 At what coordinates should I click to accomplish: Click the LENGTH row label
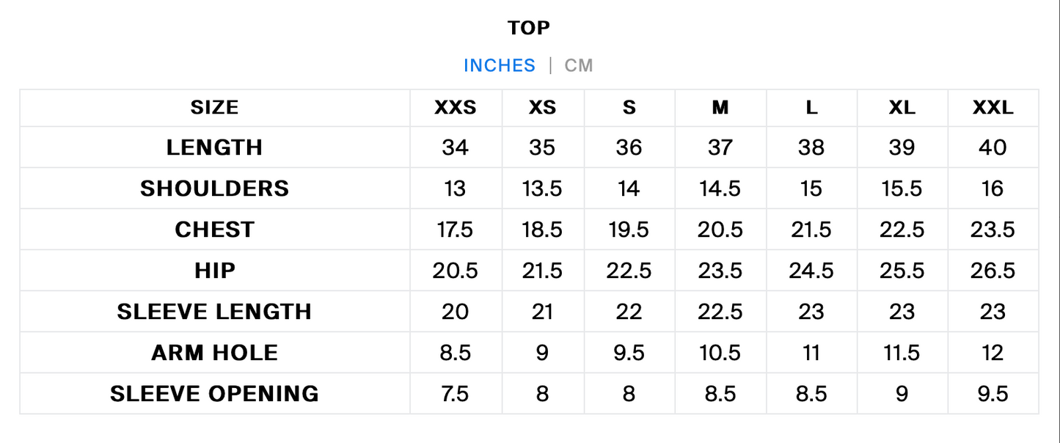point(214,147)
